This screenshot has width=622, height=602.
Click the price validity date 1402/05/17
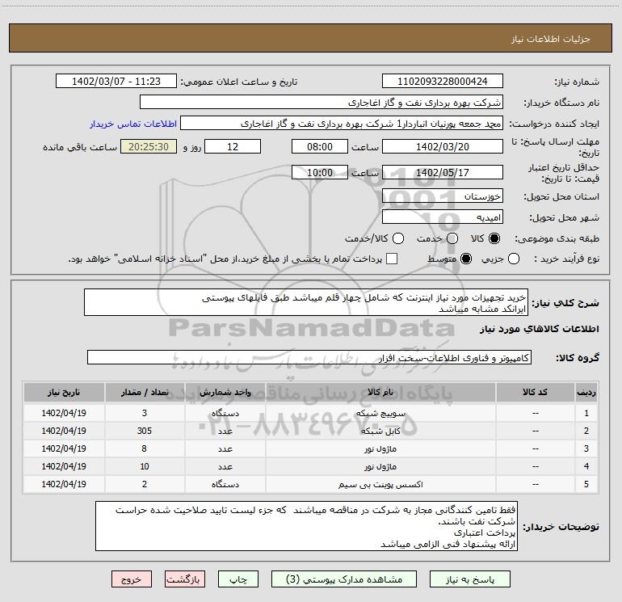(443, 172)
